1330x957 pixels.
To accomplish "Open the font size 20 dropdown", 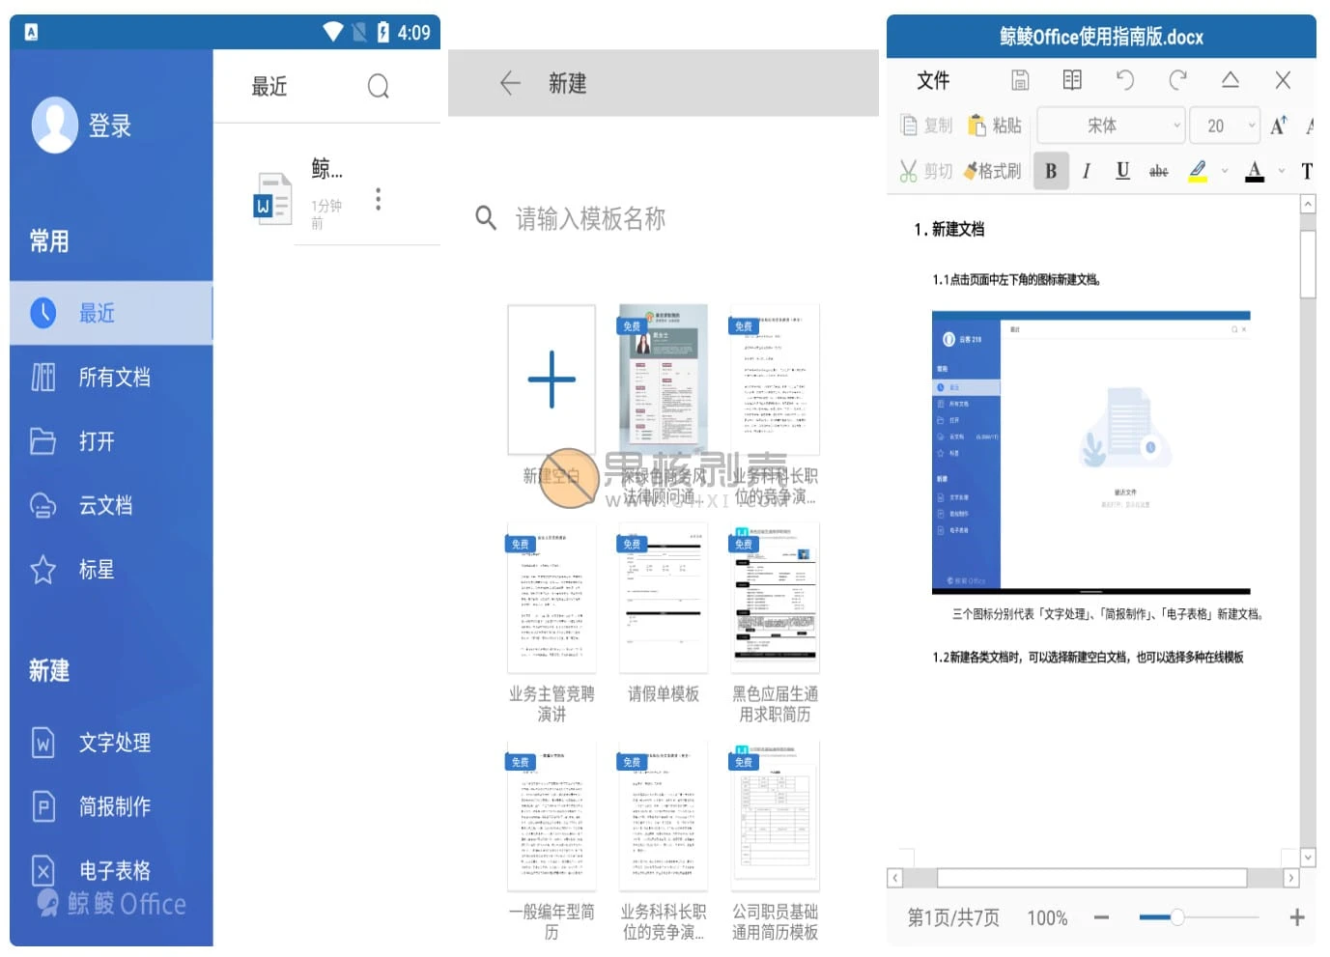I will click(1224, 126).
